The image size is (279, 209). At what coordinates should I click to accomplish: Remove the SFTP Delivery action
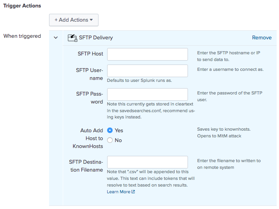(x=262, y=38)
